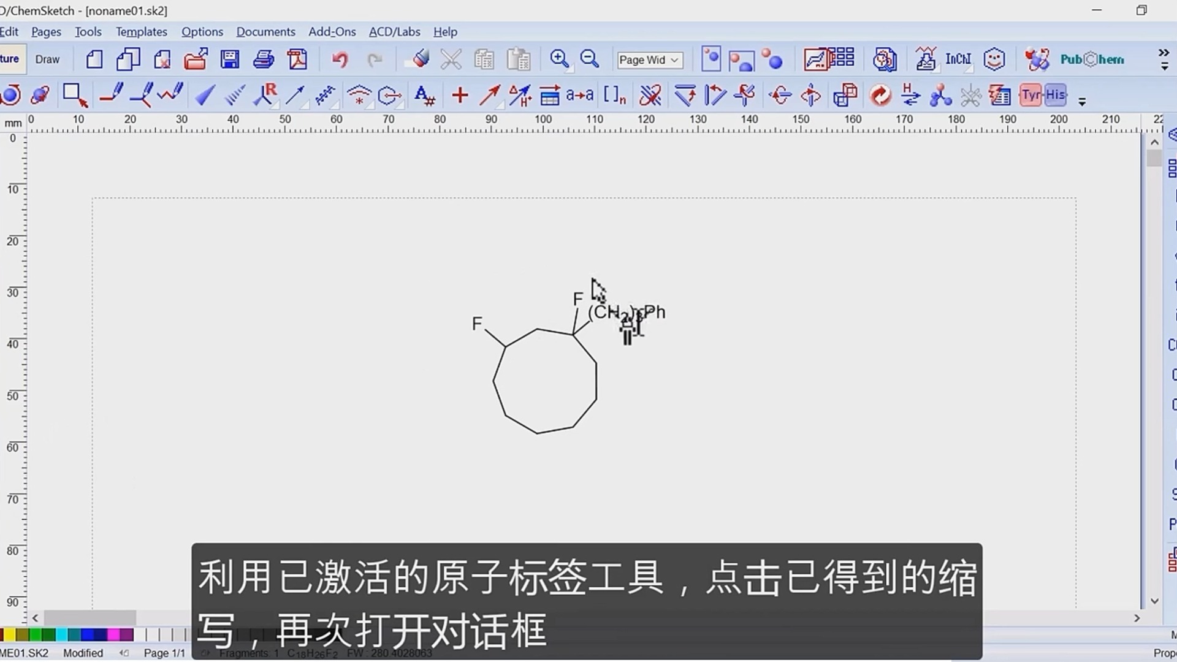
Task: Create a new blank page
Action: pyautogui.click(x=94, y=59)
